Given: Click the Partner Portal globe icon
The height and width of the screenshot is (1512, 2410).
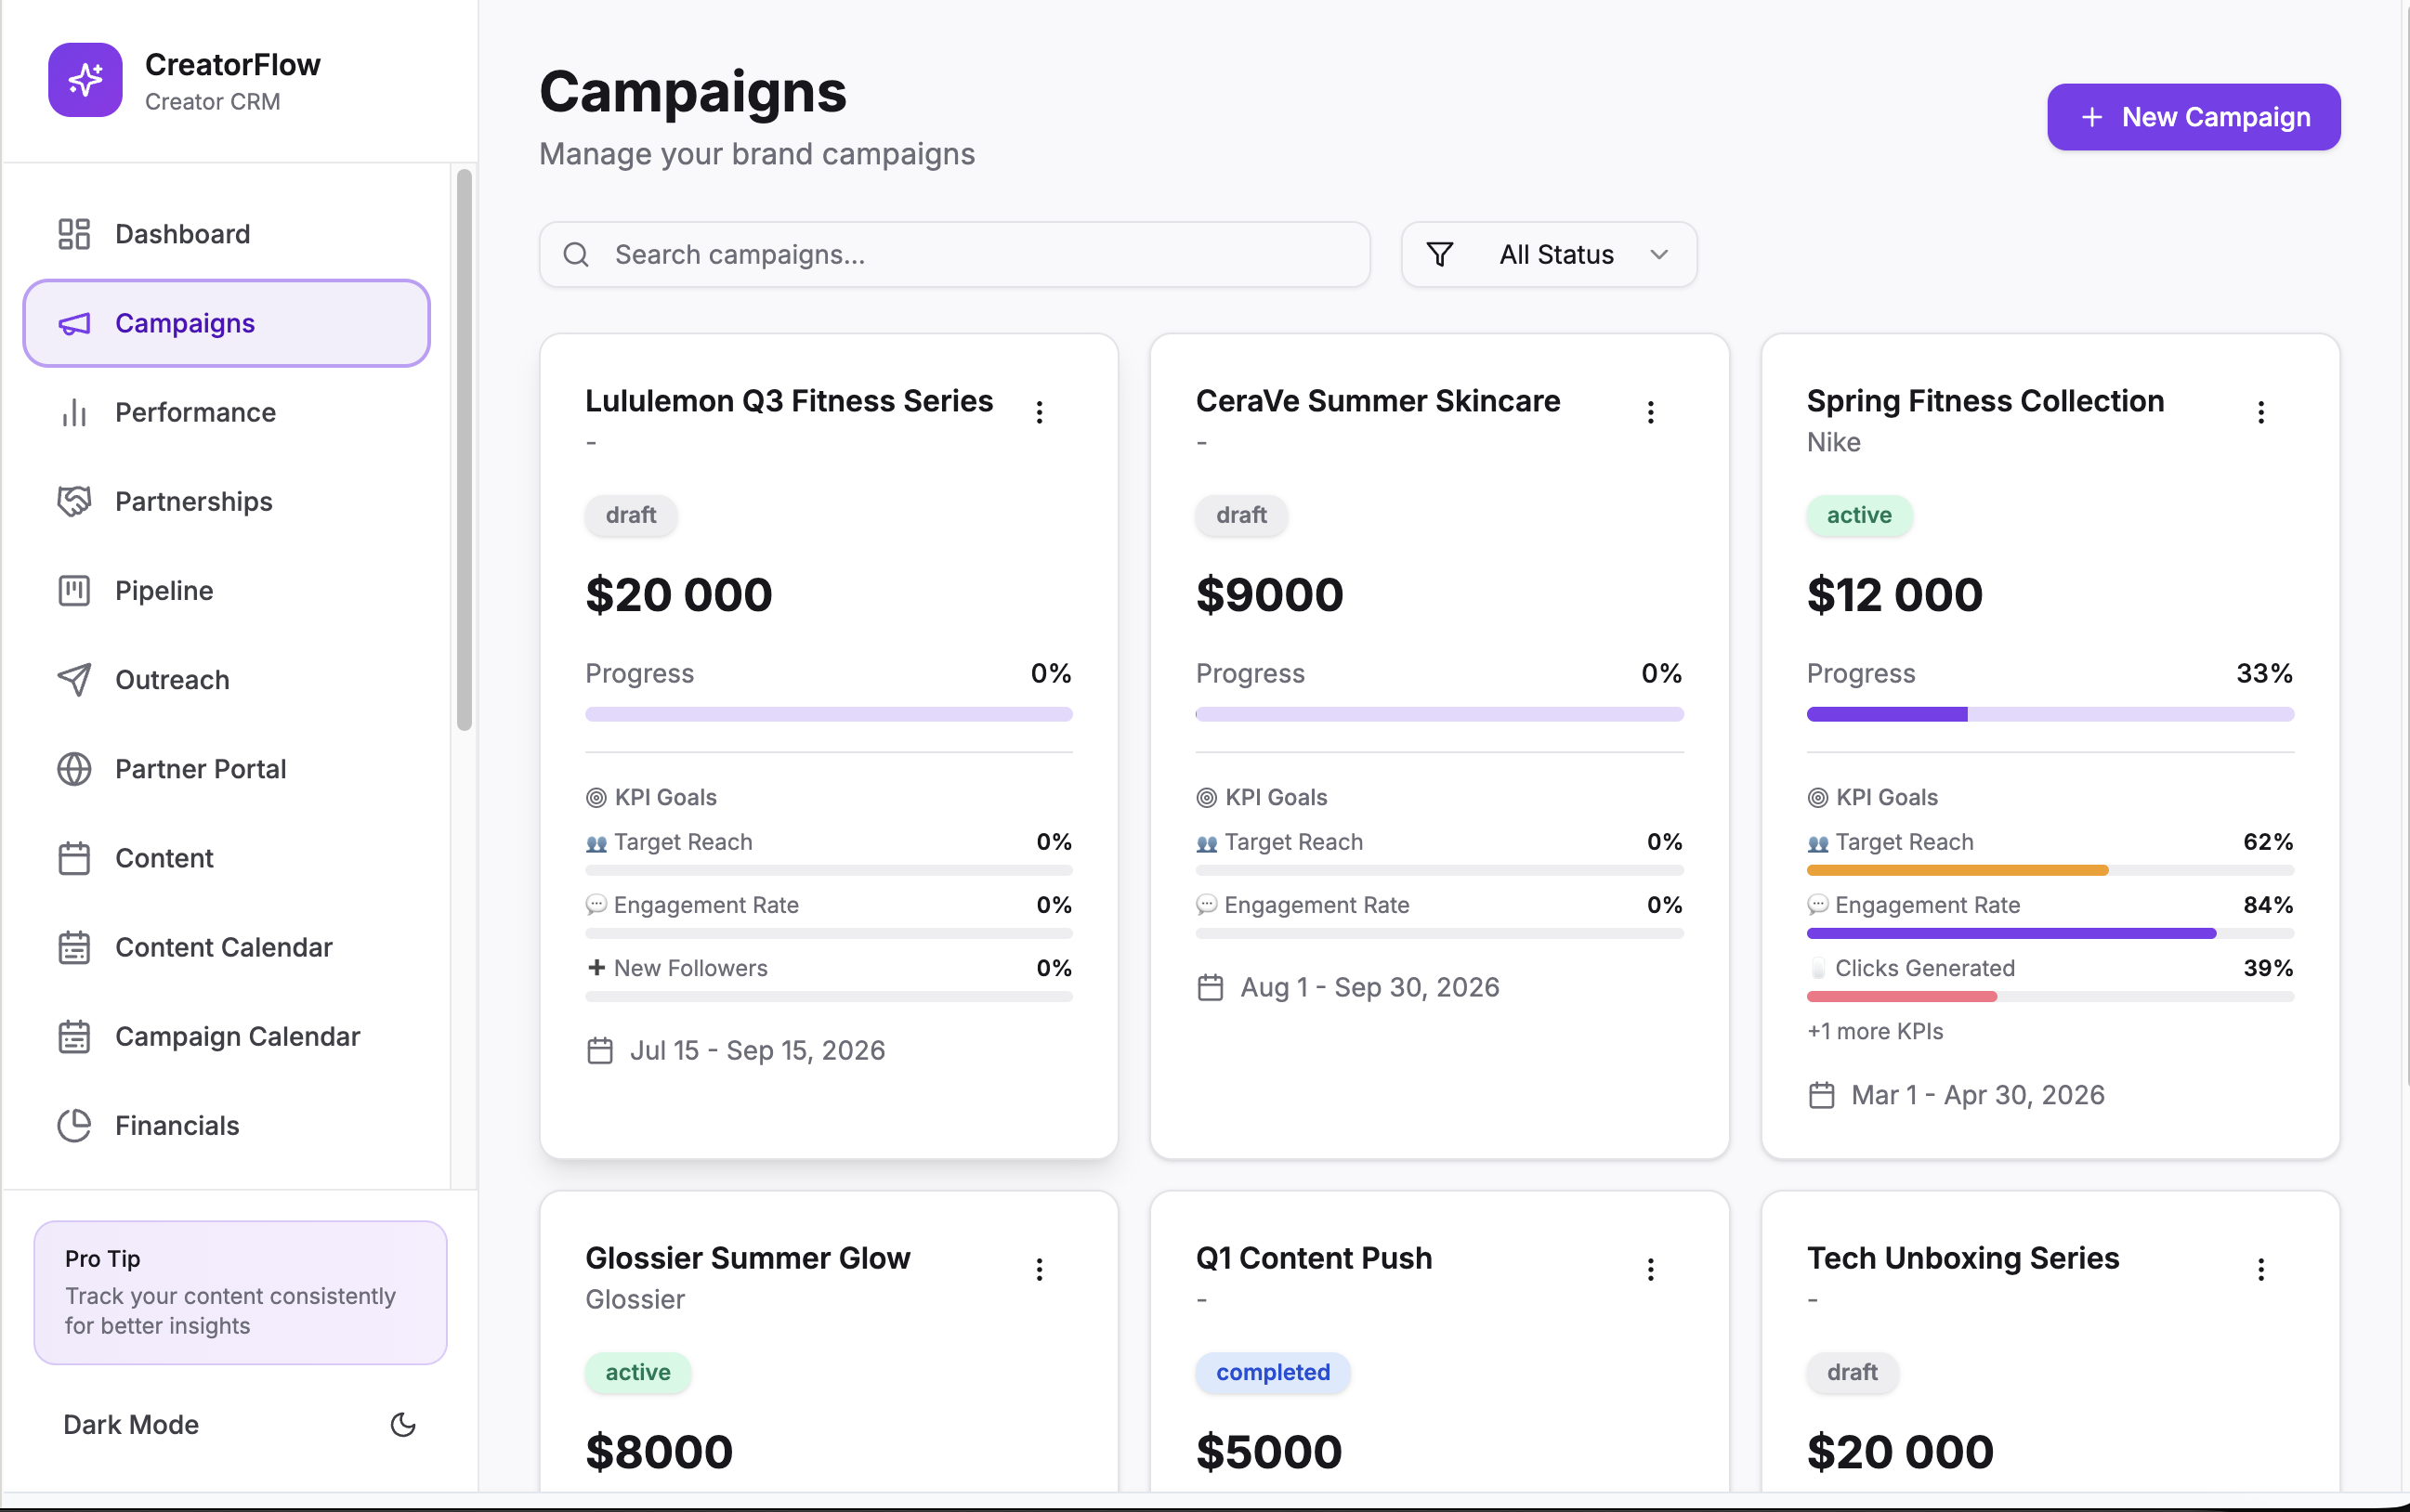Looking at the screenshot, I should pyautogui.click(x=74, y=769).
